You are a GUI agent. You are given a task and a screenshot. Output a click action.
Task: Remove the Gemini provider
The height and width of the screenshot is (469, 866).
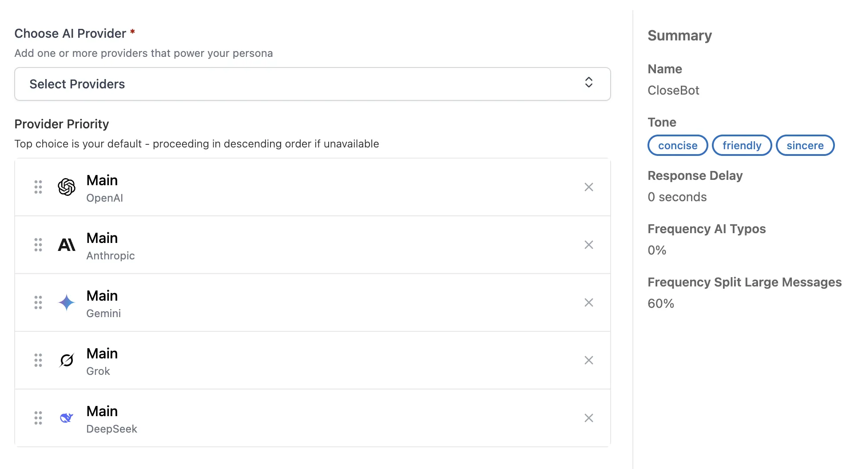(x=588, y=302)
